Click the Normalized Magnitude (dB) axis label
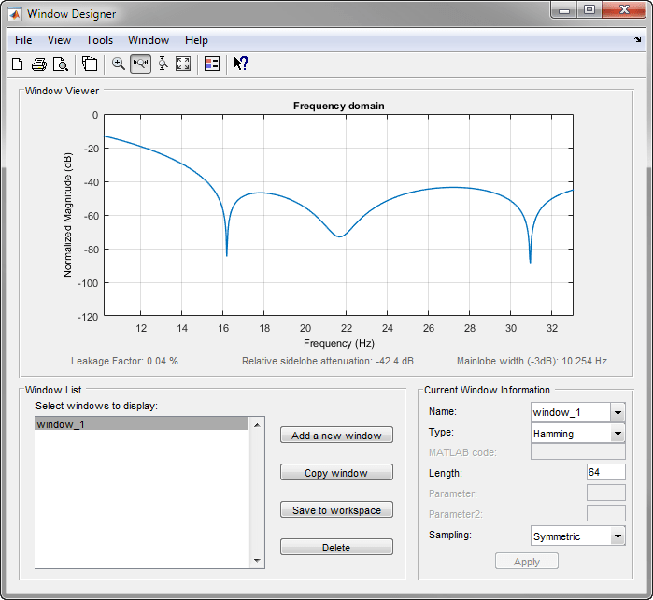Viewport: 653px width, 600px height. pos(67,215)
